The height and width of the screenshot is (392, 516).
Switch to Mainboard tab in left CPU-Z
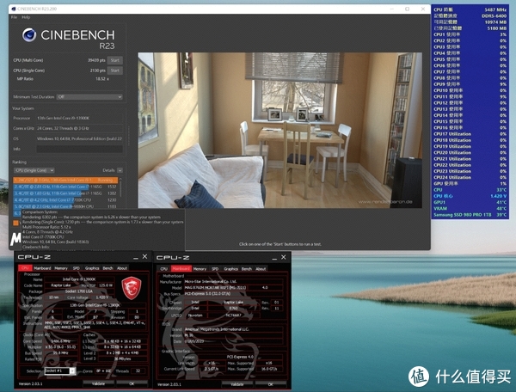coord(42,268)
